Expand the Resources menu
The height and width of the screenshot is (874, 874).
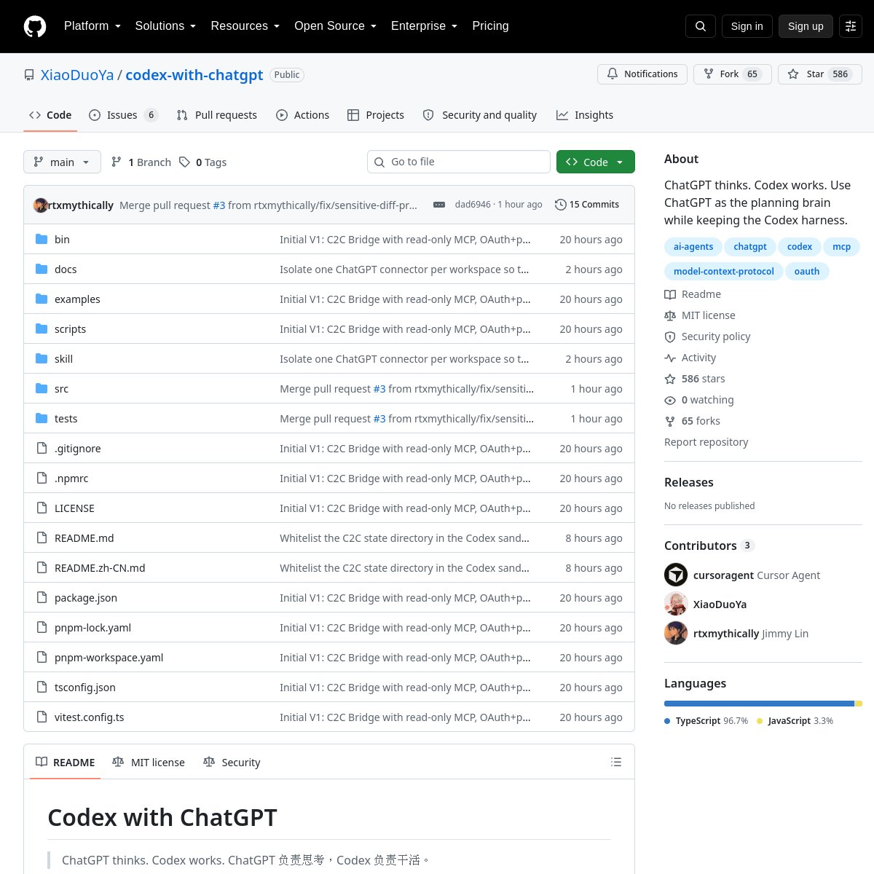pyautogui.click(x=245, y=26)
